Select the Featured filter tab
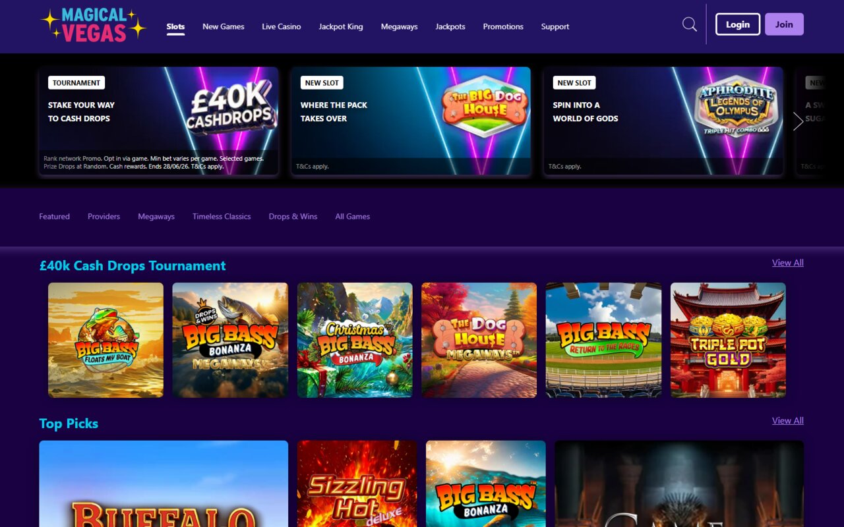The image size is (844, 527). tap(54, 217)
